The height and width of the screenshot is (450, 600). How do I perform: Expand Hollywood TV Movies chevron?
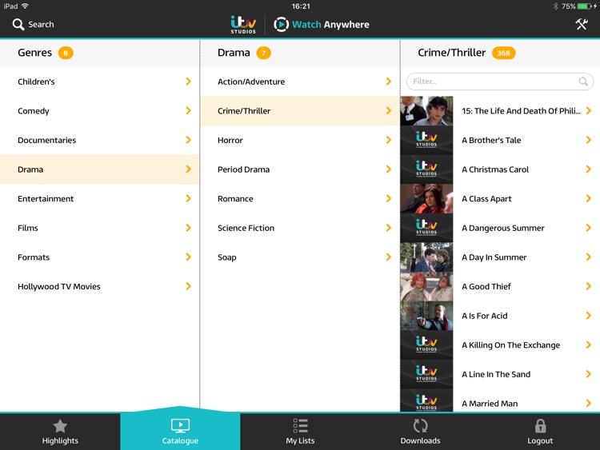tap(188, 286)
